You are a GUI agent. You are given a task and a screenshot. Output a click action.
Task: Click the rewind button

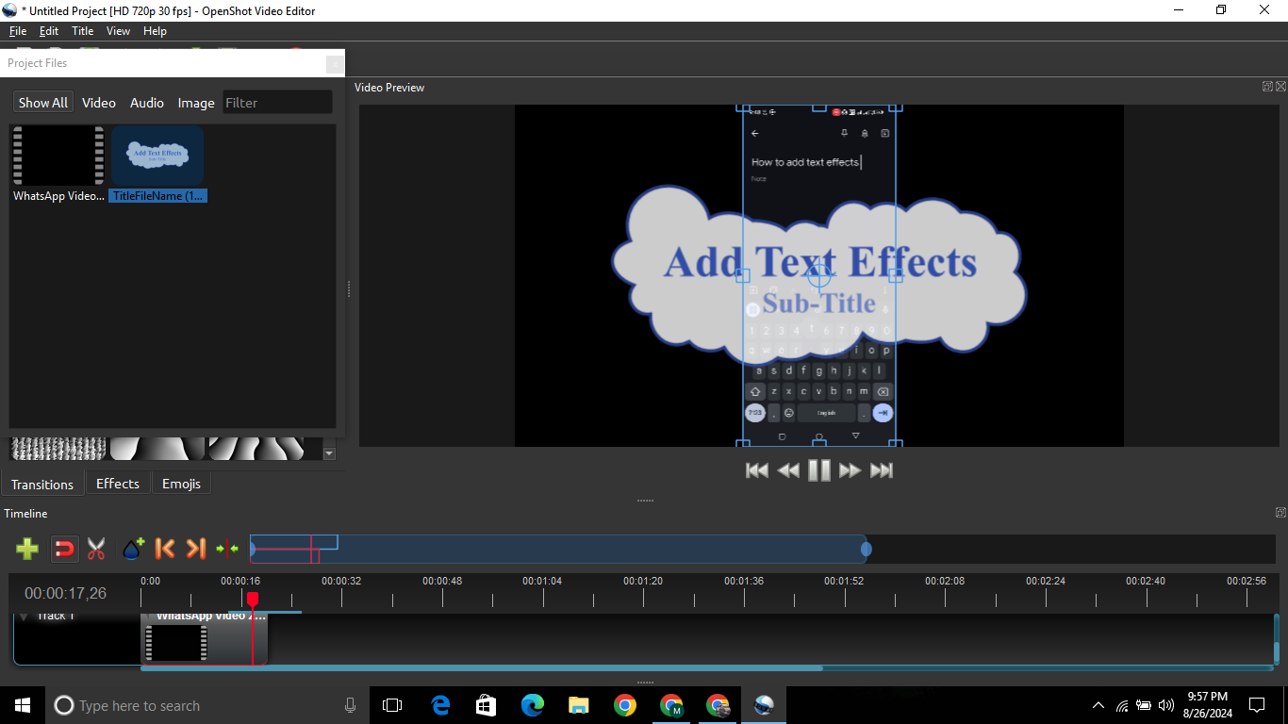click(x=788, y=470)
